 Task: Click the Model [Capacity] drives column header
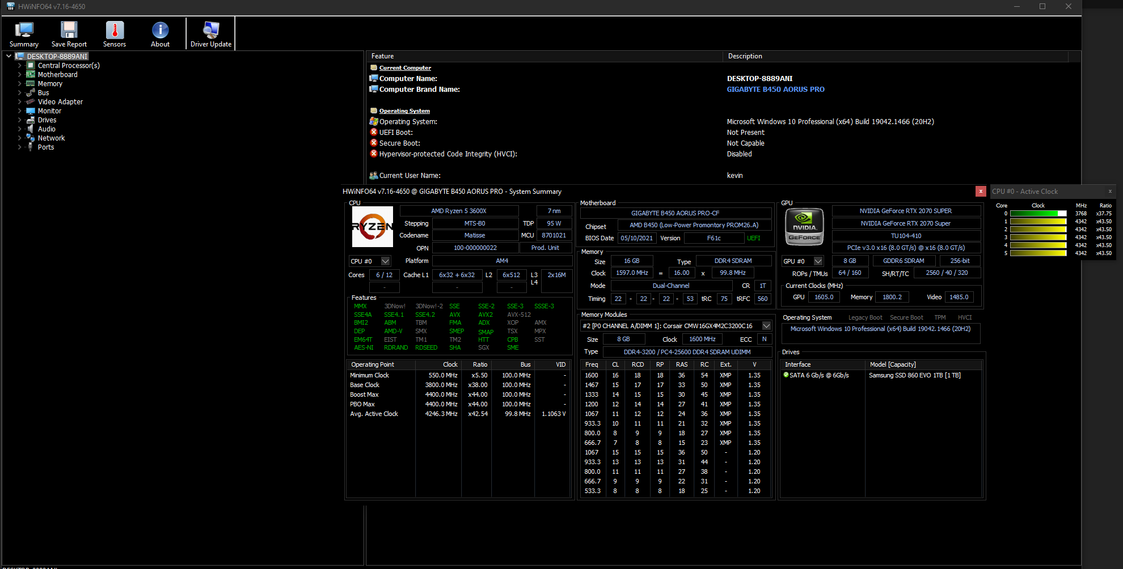(923, 364)
